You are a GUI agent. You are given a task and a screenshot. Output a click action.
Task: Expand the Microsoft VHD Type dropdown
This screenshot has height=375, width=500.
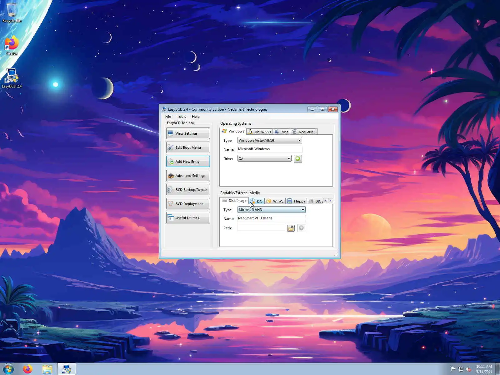pyautogui.click(x=272, y=210)
